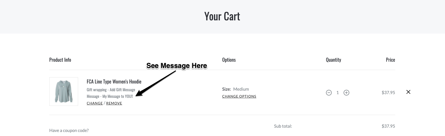Expand the "Have a coupon code?" section
The height and width of the screenshot is (136, 445).
coord(69,131)
